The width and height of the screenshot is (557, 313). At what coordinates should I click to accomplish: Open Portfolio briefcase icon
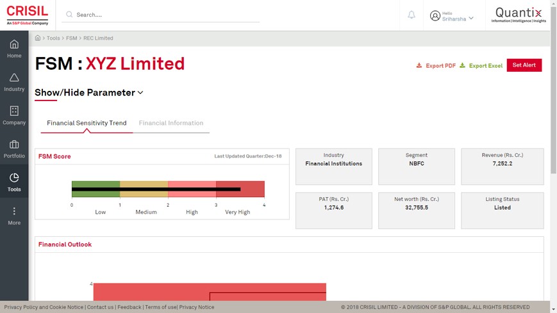tap(14, 145)
